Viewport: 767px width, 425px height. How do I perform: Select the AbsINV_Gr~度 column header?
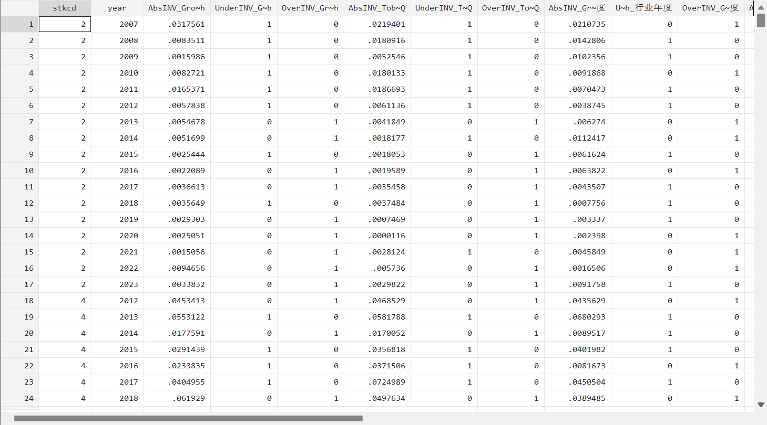[578, 8]
